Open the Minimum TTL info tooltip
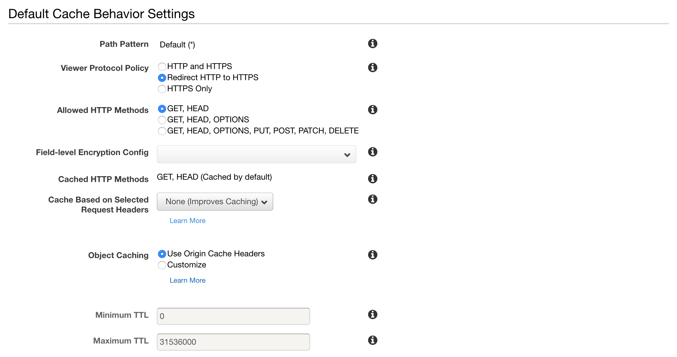The image size is (677, 357). pos(372,315)
